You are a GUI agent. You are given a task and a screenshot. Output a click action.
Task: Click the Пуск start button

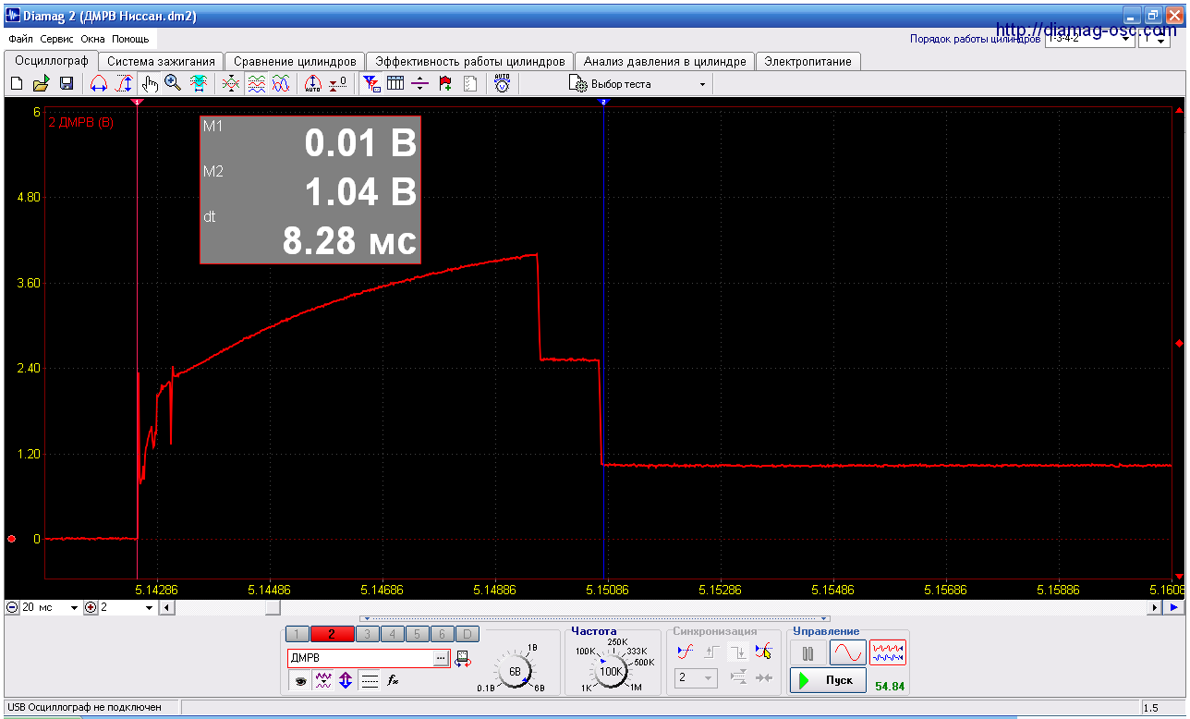pyautogui.click(x=829, y=680)
